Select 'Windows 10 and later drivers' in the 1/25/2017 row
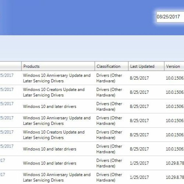 coord(50,163)
